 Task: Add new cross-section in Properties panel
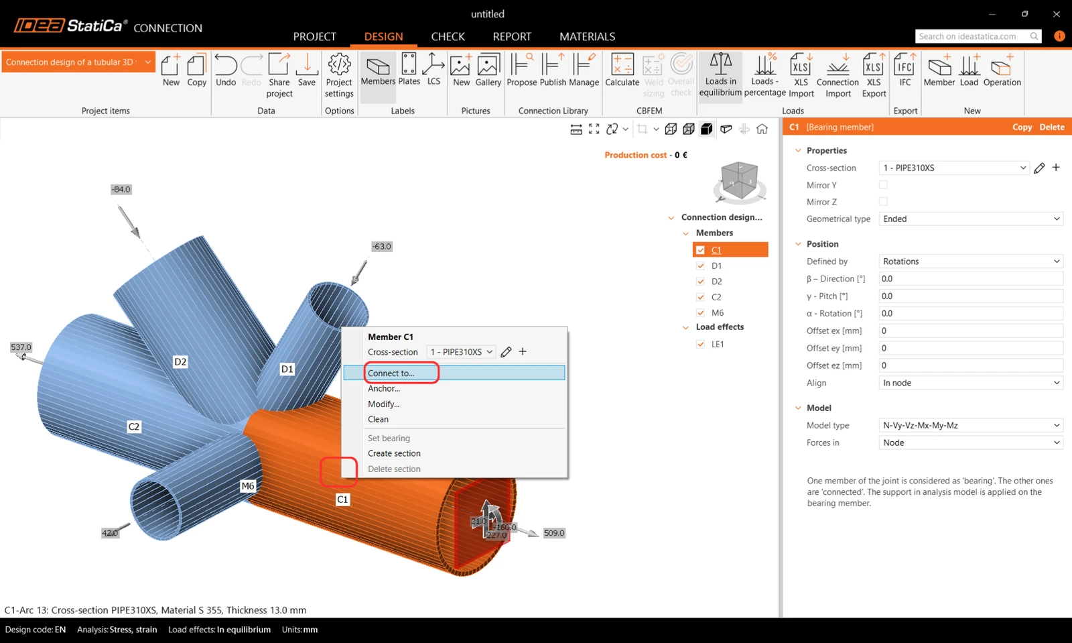1056,168
